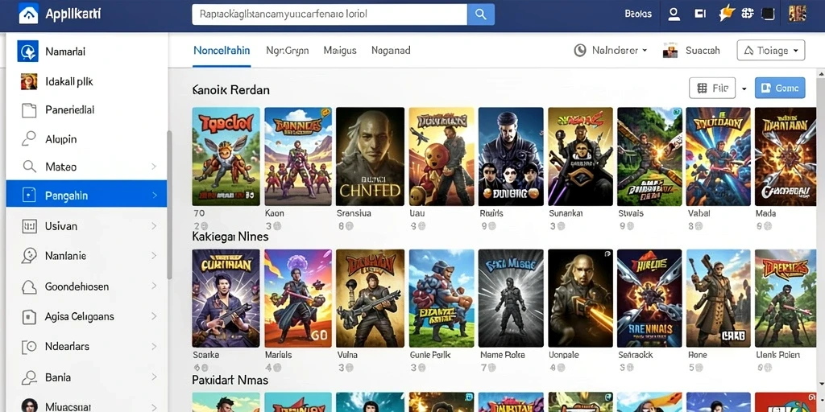Viewport: 825px width, 412px height.
Task: Open the CHNFED game thumbnail
Action: point(371,157)
